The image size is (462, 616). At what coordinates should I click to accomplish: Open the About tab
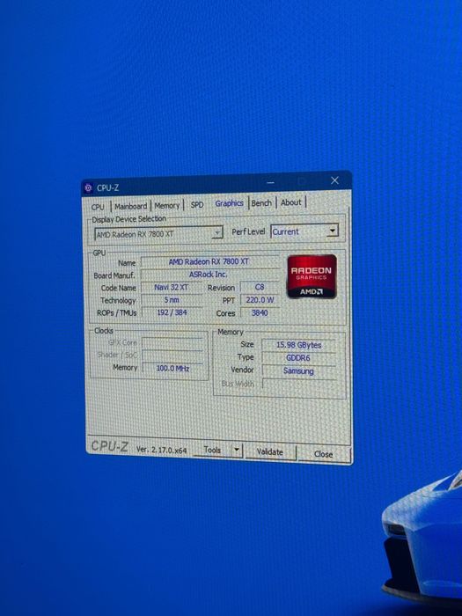[290, 202]
